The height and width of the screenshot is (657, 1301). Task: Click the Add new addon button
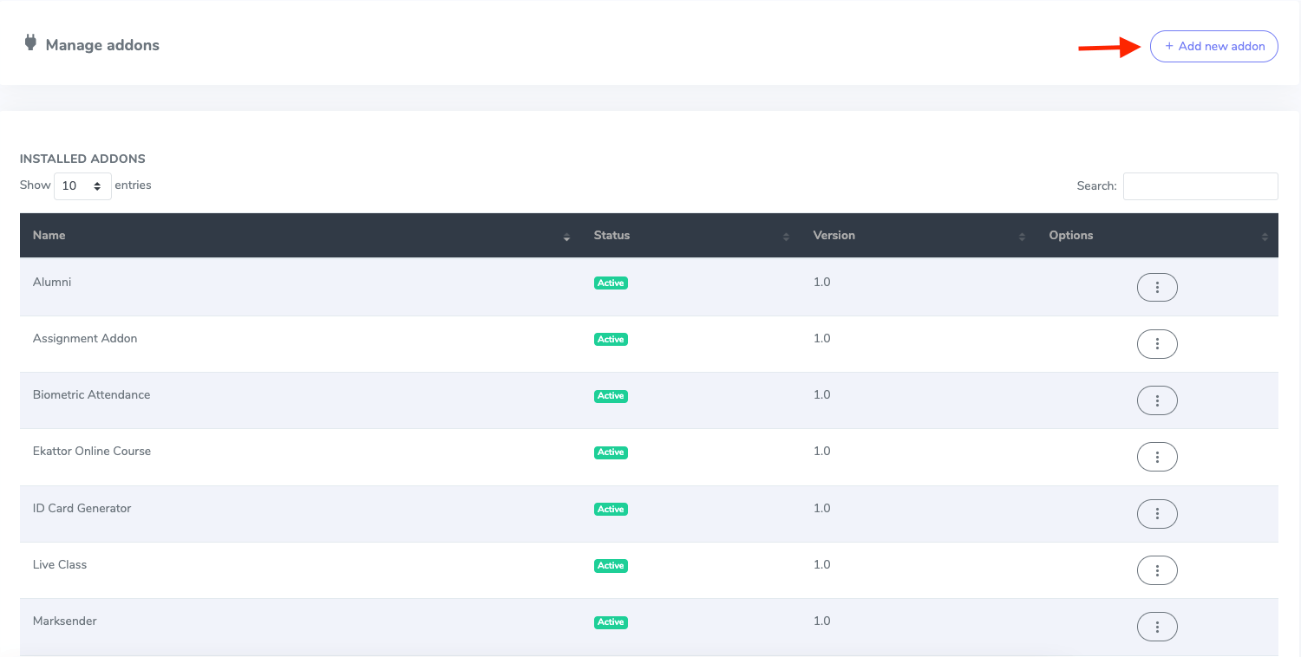pos(1213,46)
